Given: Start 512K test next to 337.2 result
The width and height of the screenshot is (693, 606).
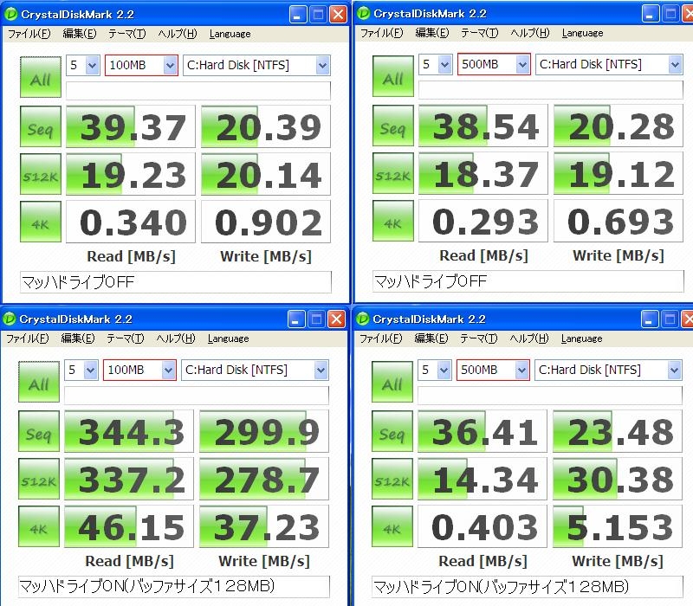Looking at the screenshot, I should (x=38, y=479).
